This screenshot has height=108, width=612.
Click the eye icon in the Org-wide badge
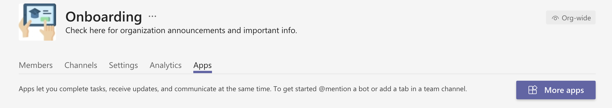pyautogui.click(x=555, y=18)
